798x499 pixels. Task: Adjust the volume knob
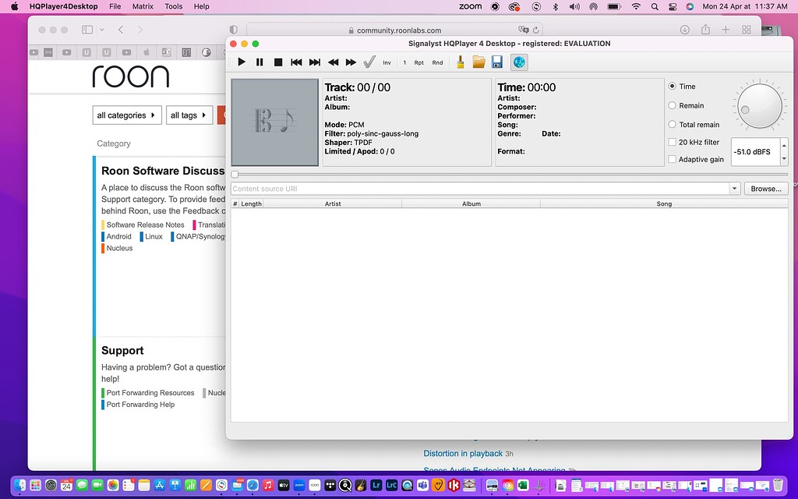(758, 105)
